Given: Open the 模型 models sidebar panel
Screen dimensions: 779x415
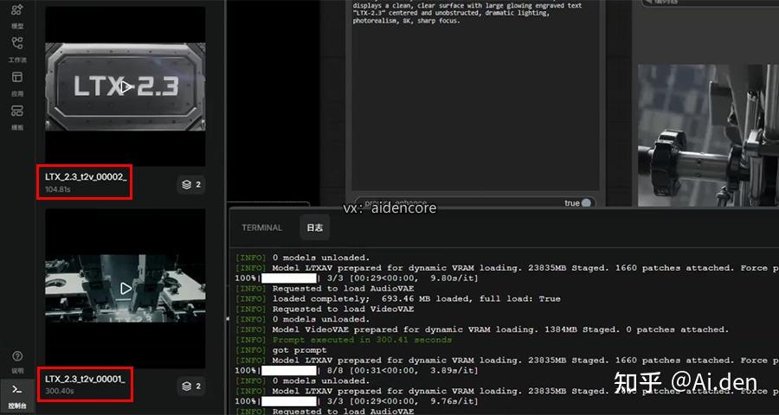Looking at the screenshot, I should coord(17,16).
